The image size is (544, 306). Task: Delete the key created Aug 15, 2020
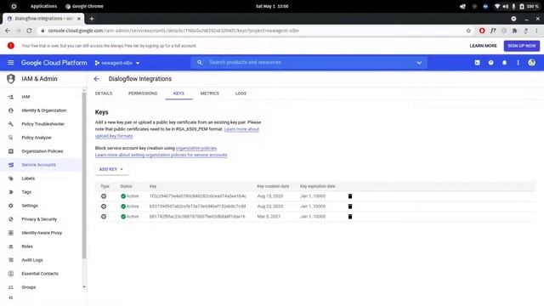tap(350, 196)
